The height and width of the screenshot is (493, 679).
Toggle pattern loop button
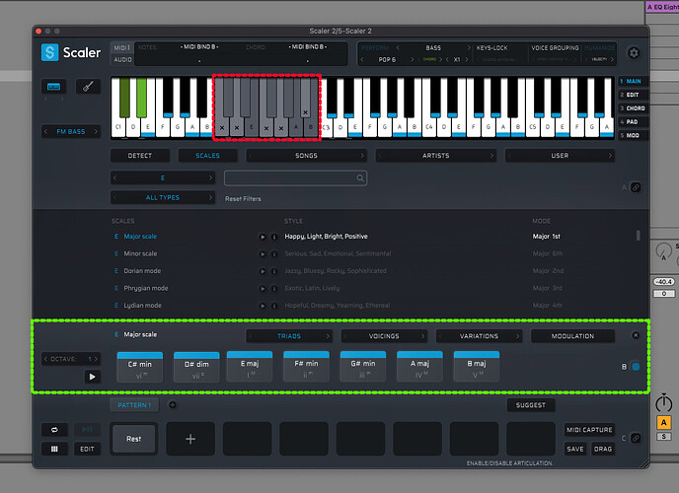click(54, 430)
